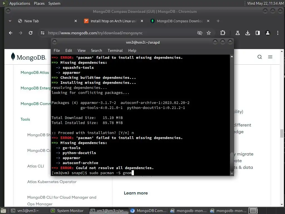Screen dimensions: 285x214
Task: Open terminal View menu
Action: click(82, 51)
